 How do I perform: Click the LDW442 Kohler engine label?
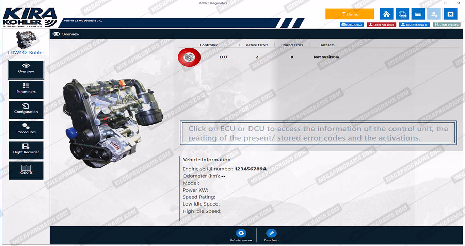click(x=26, y=53)
